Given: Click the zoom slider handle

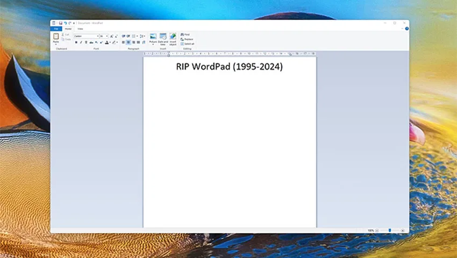Looking at the screenshot, I should click(390, 230).
